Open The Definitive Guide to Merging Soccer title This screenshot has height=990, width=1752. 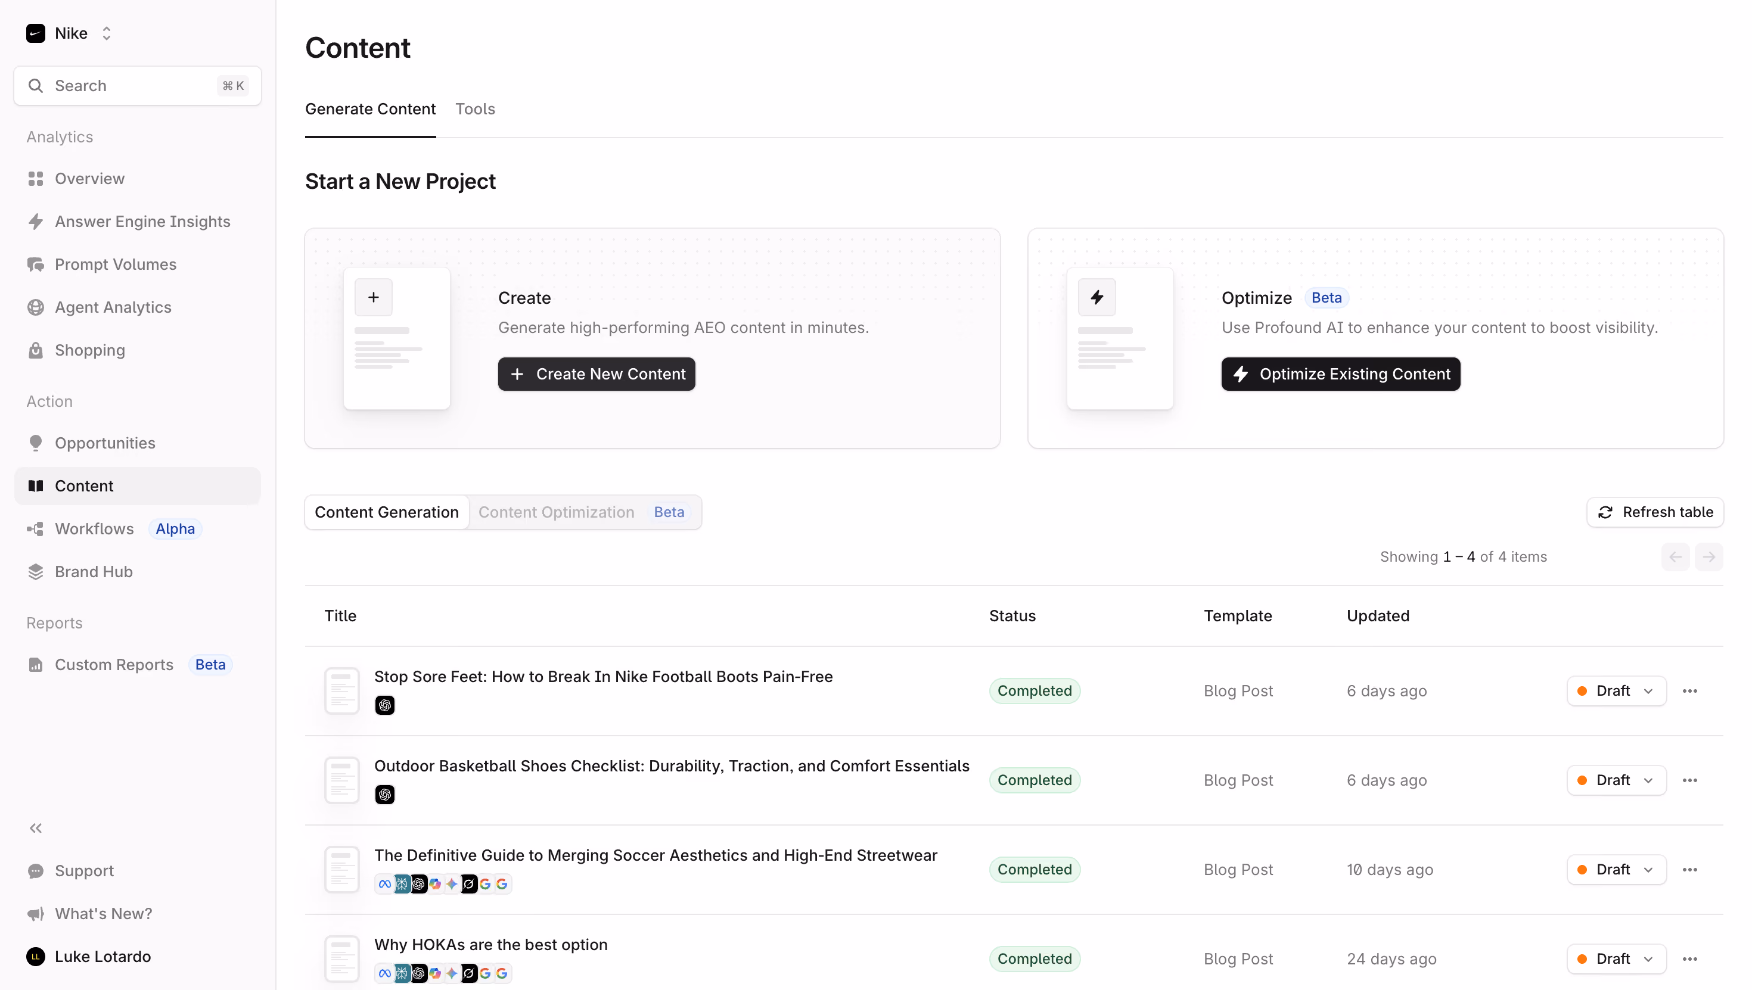(656, 855)
